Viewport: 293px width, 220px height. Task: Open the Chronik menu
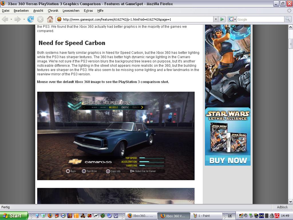coord(53,11)
